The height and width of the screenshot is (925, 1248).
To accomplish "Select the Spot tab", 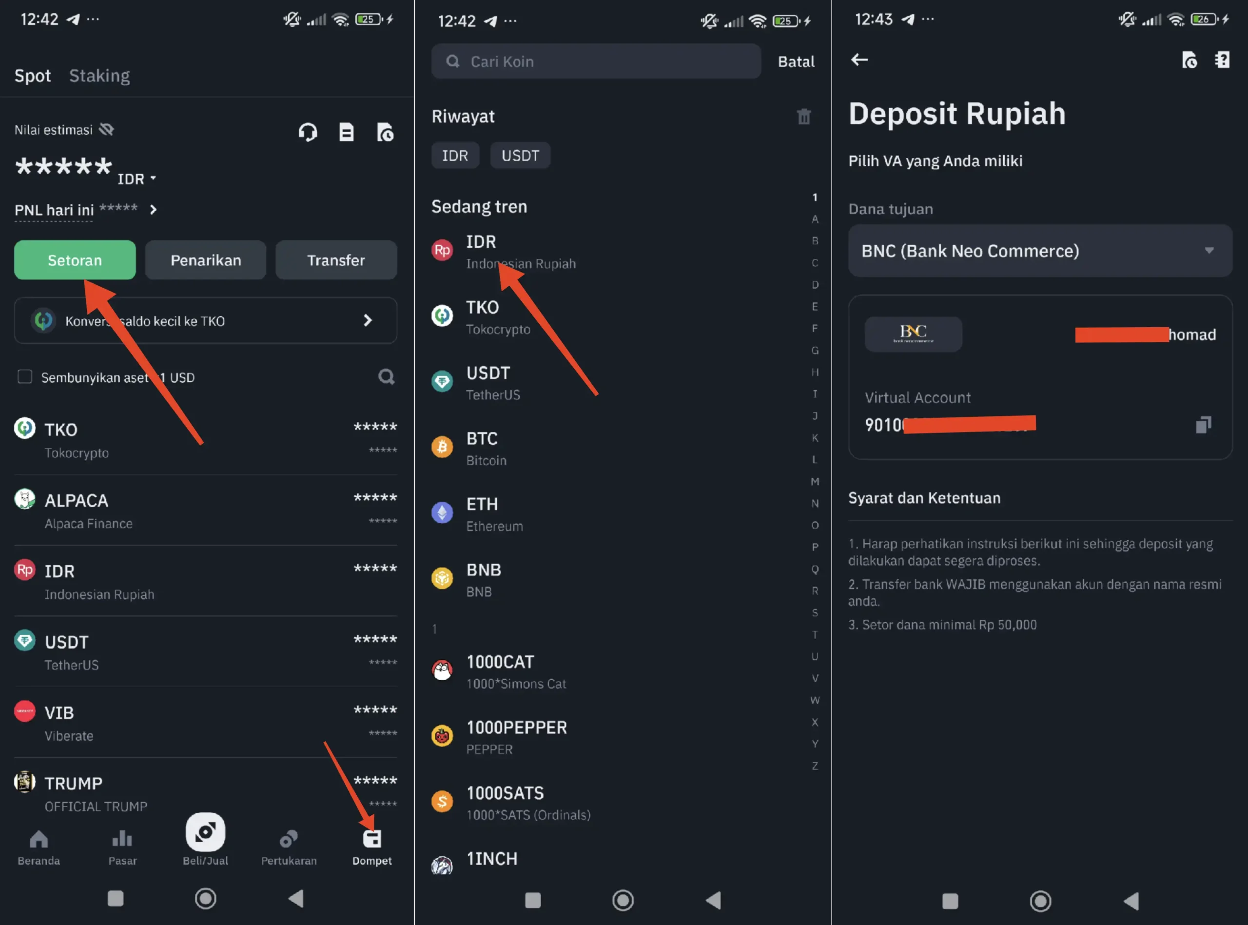I will click(x=33, y=76).
